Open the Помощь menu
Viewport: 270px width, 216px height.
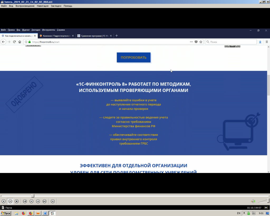pyautogui.click(x=68, y=6)
